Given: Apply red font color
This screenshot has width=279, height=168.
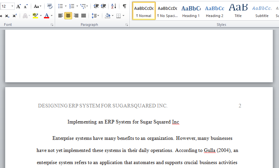Looking at the screenshot, I should tap(47, 16).
